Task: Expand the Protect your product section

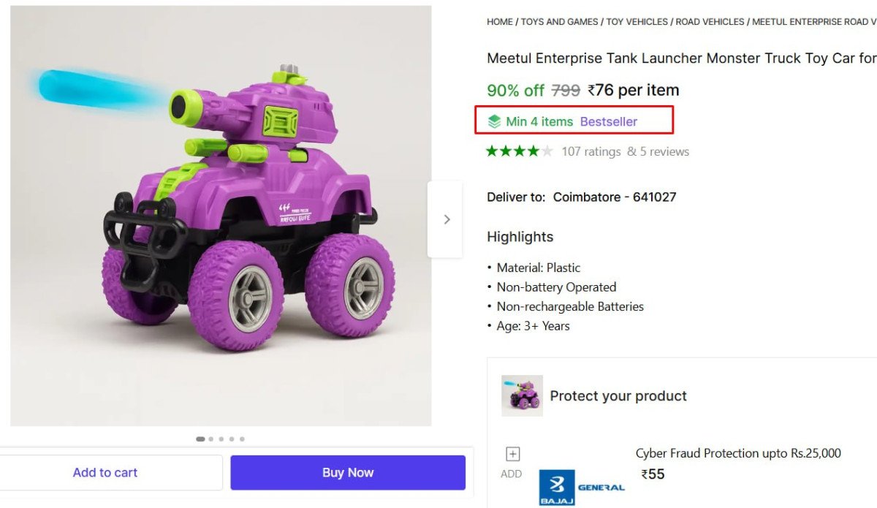Action: tap(618, 395)
